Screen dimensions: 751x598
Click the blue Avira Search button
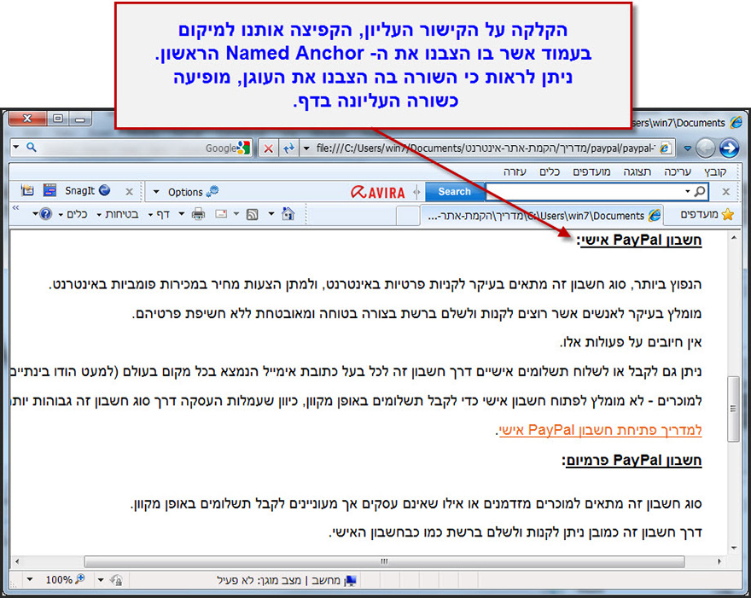tap(455, 191)
